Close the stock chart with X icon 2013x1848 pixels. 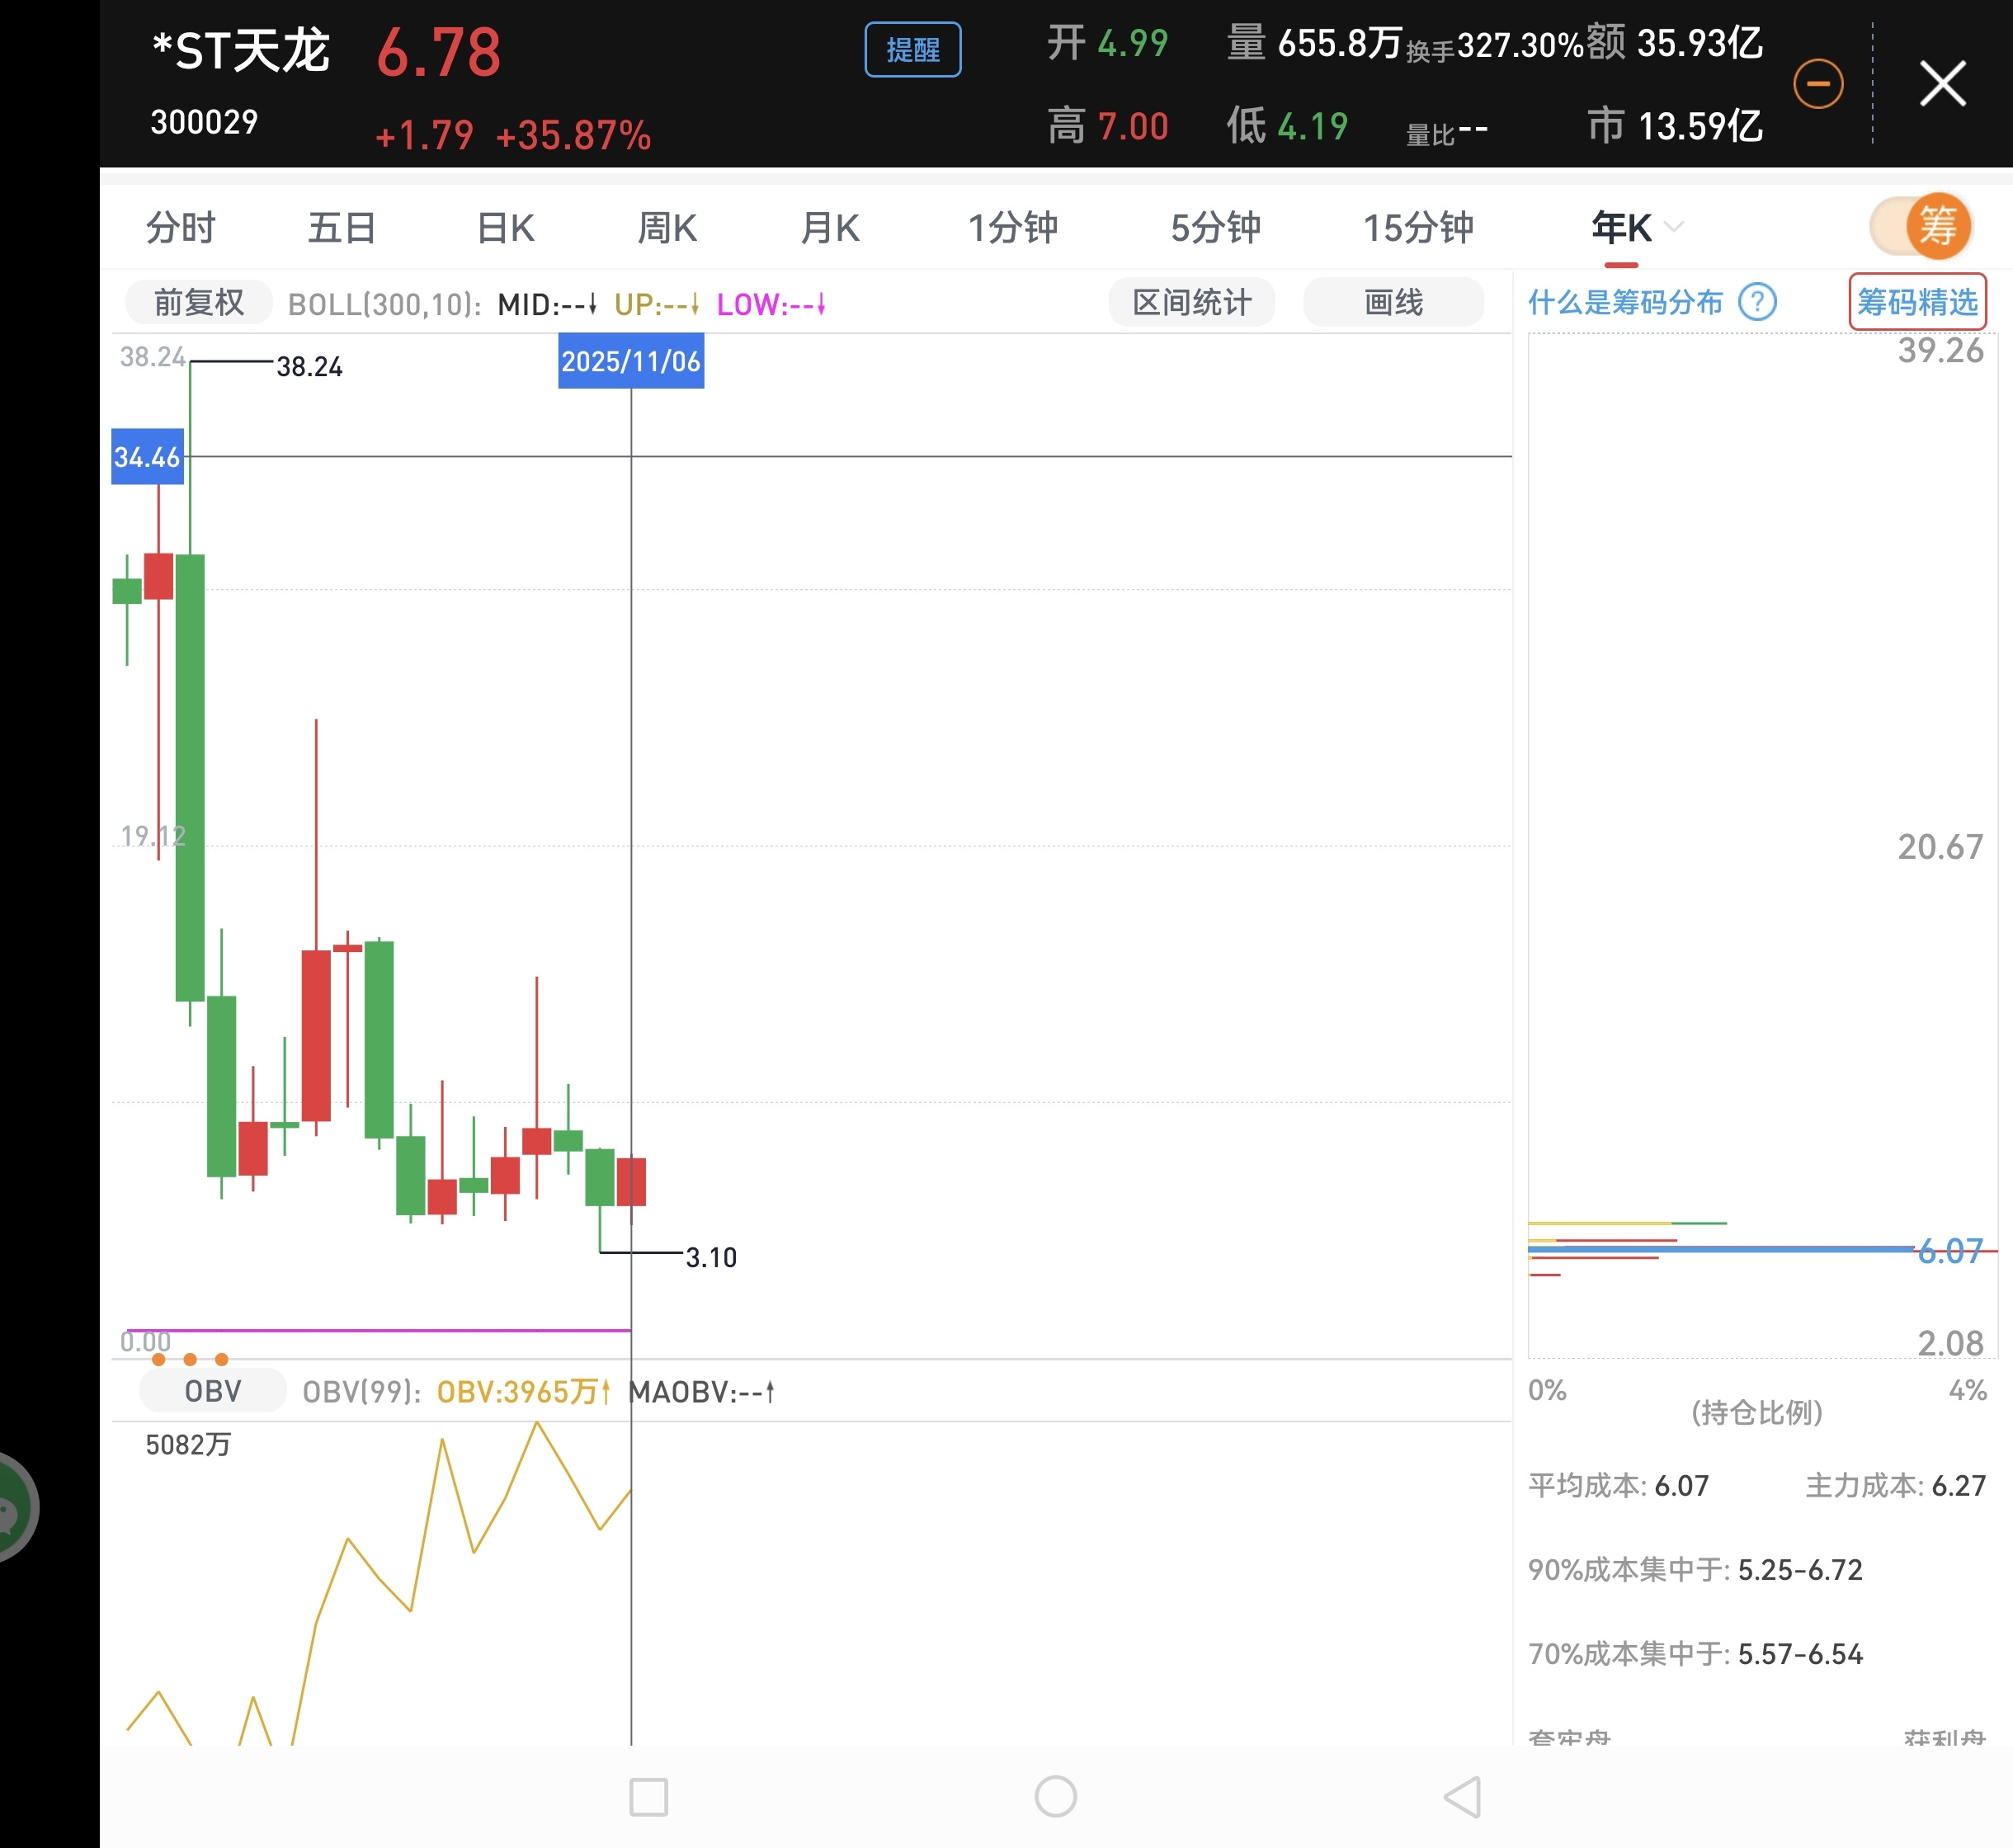point(1942,83)
